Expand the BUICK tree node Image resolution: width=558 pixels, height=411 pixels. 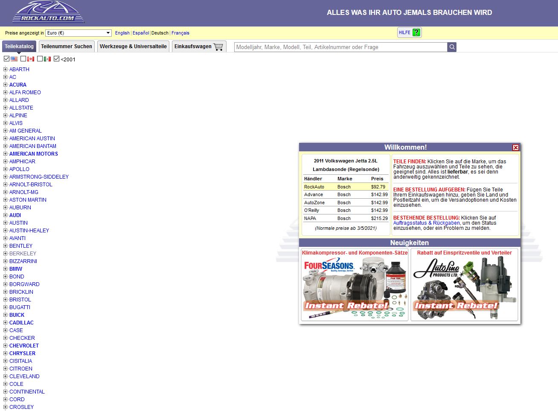coord(6,315)
